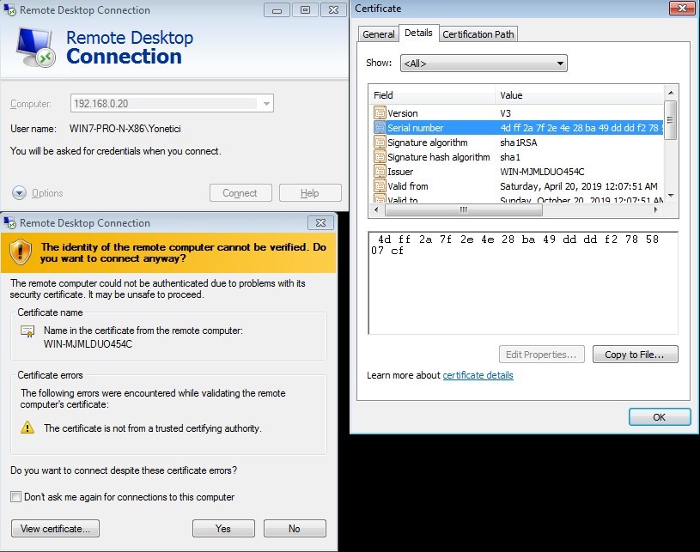This screenshot has height=552, width=700.
Task: Select the Valid from row
Action: tap(518, 186)
